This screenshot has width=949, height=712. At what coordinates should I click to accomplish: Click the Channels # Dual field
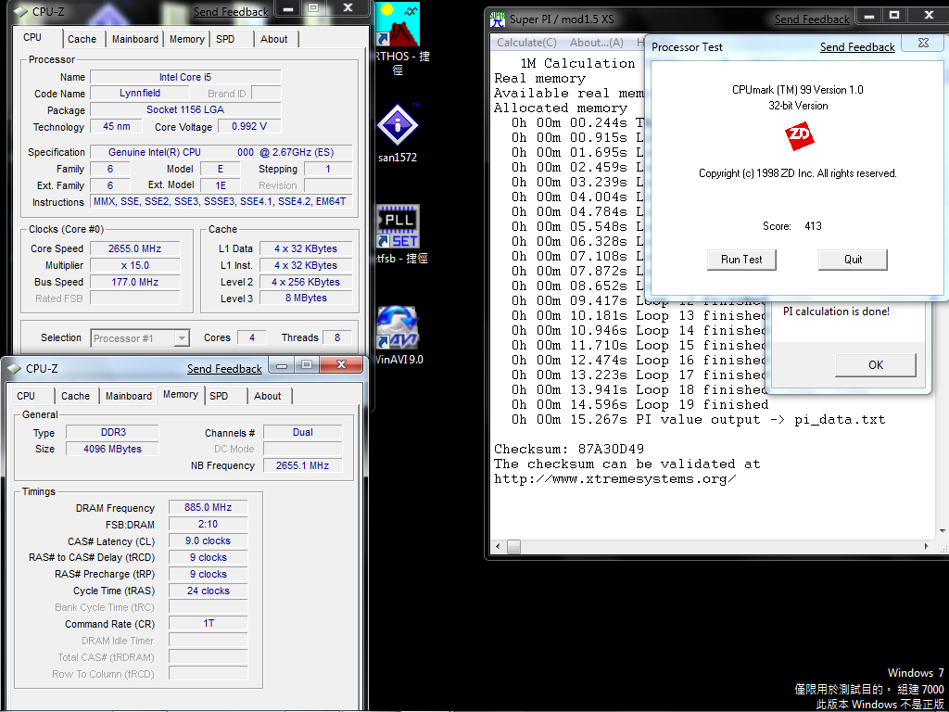303,432
